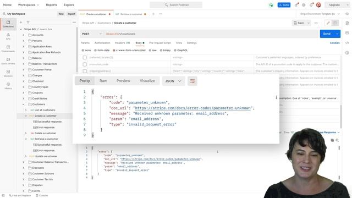Switch to the Headers tab
This screenshot has height=198, width=352.
click(122, 43)
